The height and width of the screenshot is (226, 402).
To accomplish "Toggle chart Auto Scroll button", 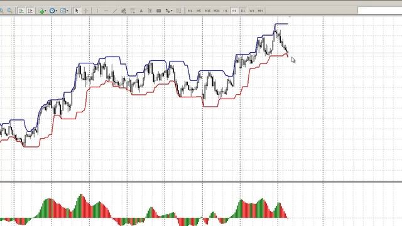I will [x=21, y=11].
